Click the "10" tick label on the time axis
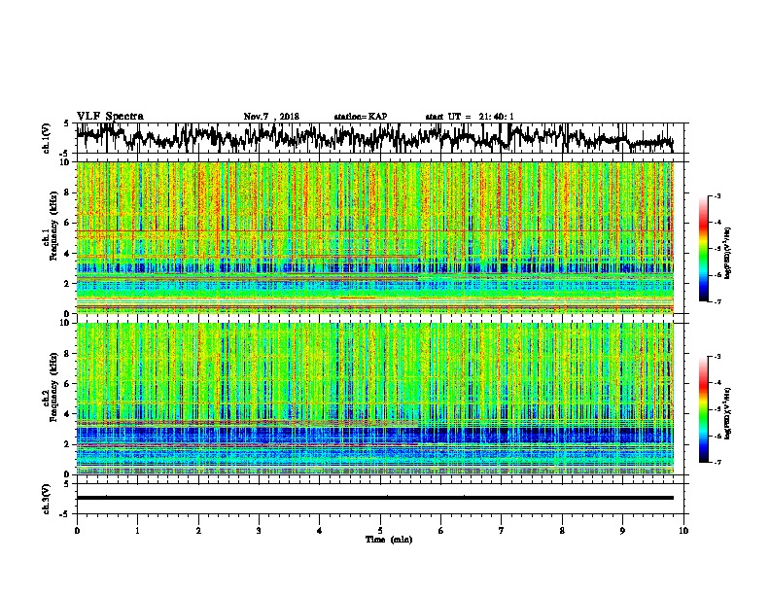The height and width of the screenshot is (595, 770). coord(683,530)
